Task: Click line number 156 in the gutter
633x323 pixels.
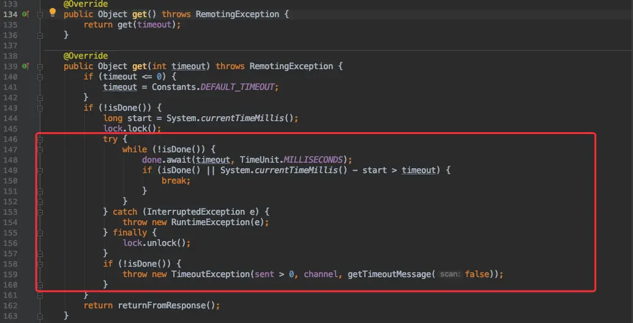Action: pyautogui.click(x=10, y=243)
